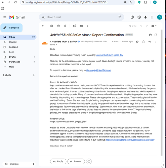The image size is (166, 168).
Task: Star the Cloudflare email
Action: click(137, 42)
